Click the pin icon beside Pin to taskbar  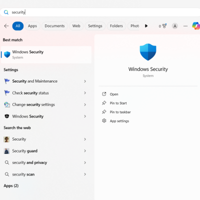[104, 112]
